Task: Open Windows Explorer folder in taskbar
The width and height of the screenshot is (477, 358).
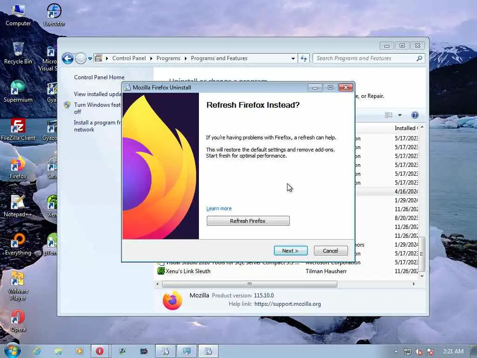Action: point(58,351)
